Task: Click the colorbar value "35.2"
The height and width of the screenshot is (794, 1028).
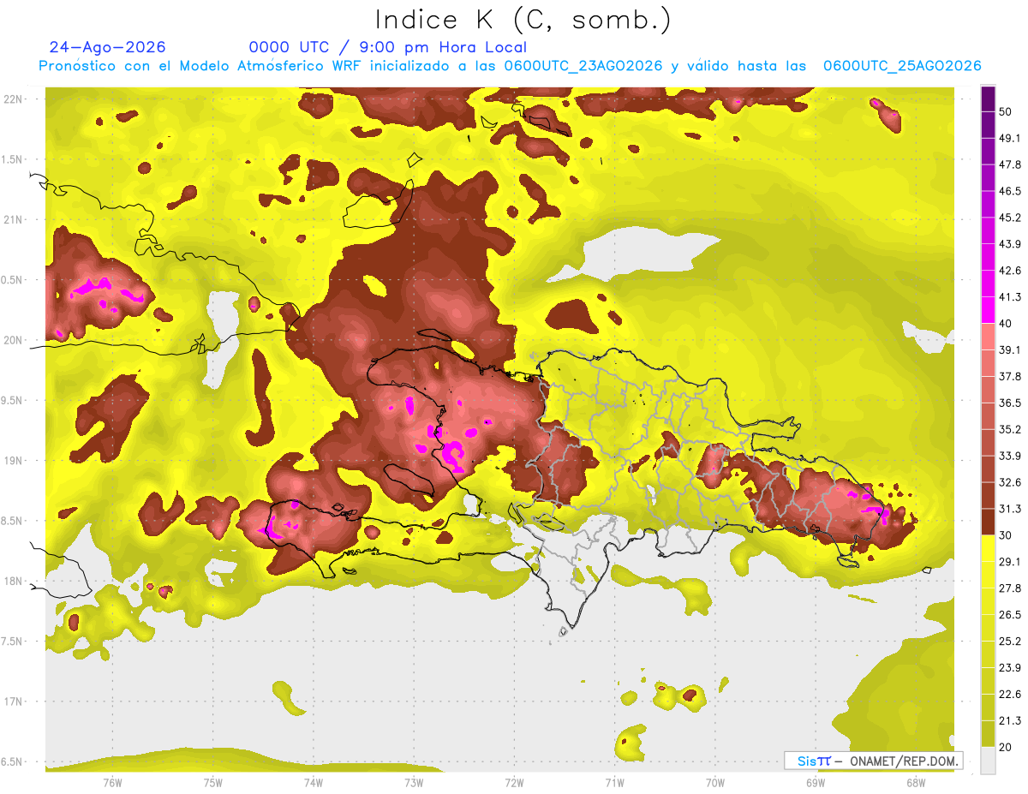Action: [1009, 429]
